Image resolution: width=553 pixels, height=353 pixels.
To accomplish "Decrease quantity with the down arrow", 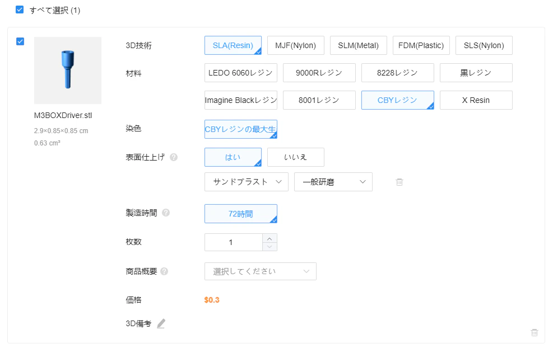I will [x=270, y=247].
